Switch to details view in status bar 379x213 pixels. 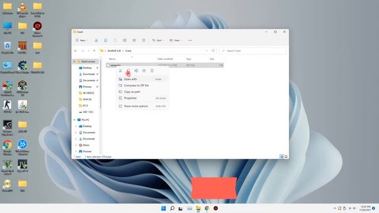click(x=282, y=157)
